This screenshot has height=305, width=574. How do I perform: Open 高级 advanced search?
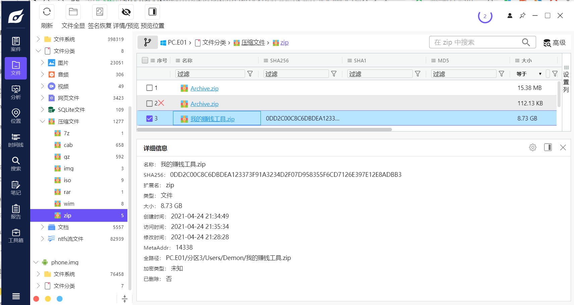[555, 43]
